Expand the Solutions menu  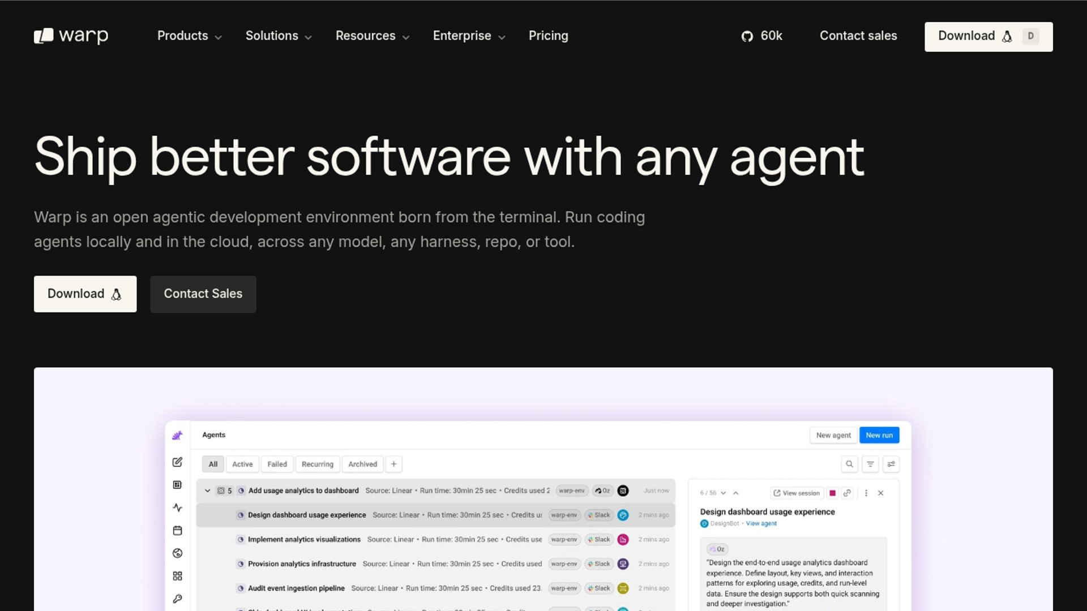tap(279, 36)
